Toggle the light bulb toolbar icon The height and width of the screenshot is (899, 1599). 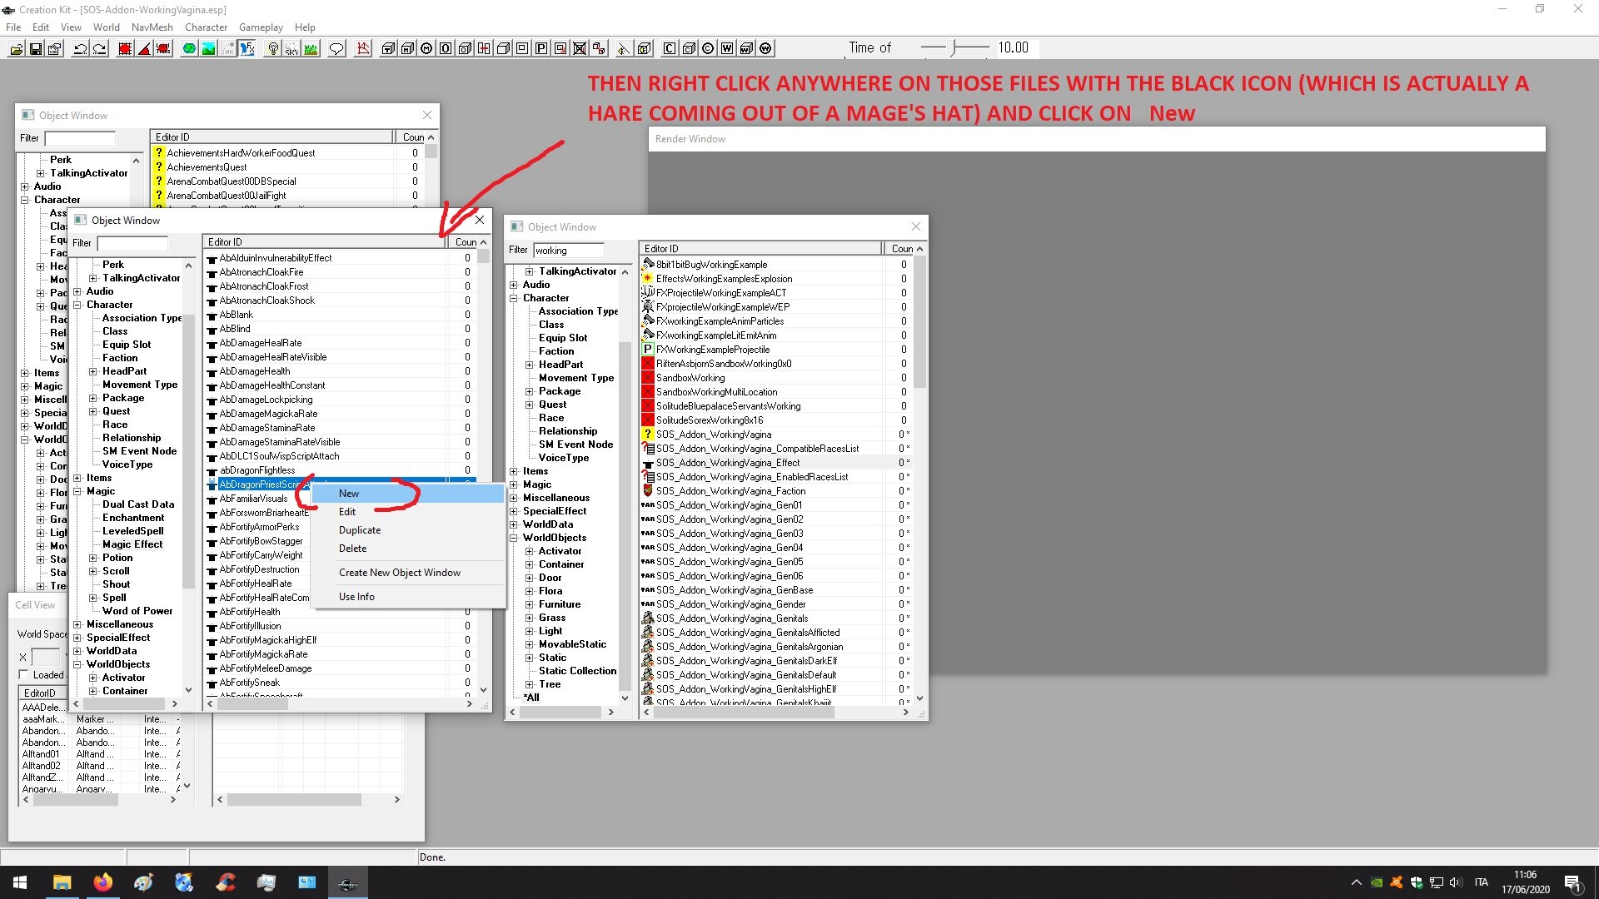pyautogui.click(x=272, y=48)
